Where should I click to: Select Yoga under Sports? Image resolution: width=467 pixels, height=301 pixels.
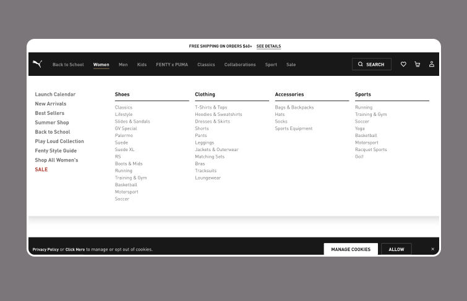359,128
